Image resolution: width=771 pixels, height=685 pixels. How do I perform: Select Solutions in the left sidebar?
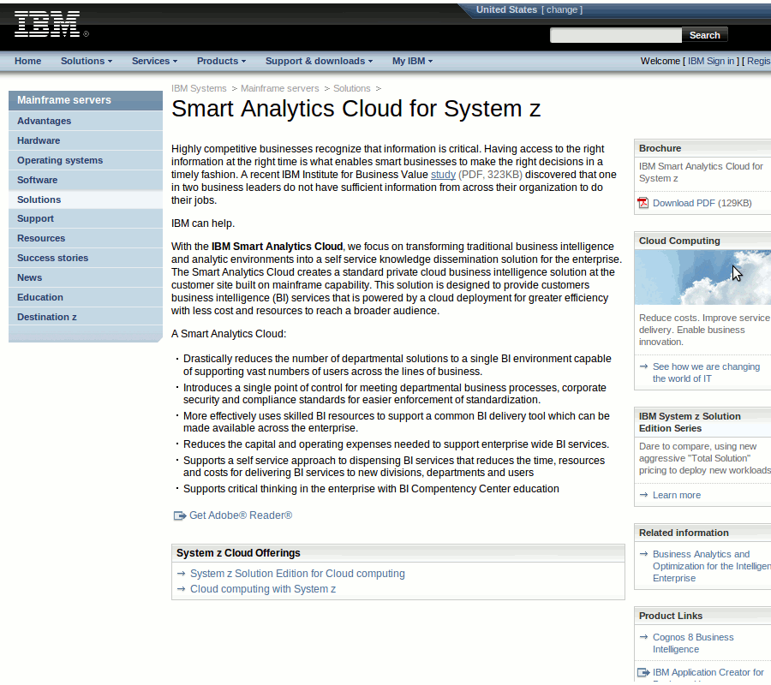pyautogui.click(x=86, y=200)
